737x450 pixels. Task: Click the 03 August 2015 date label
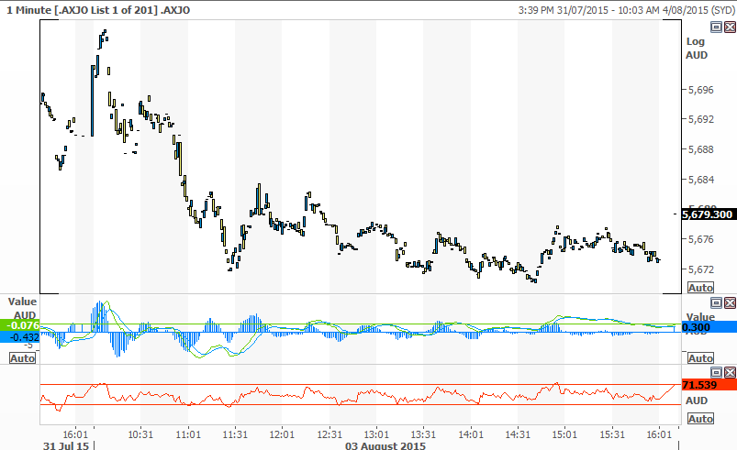click(x=385, y=445)
